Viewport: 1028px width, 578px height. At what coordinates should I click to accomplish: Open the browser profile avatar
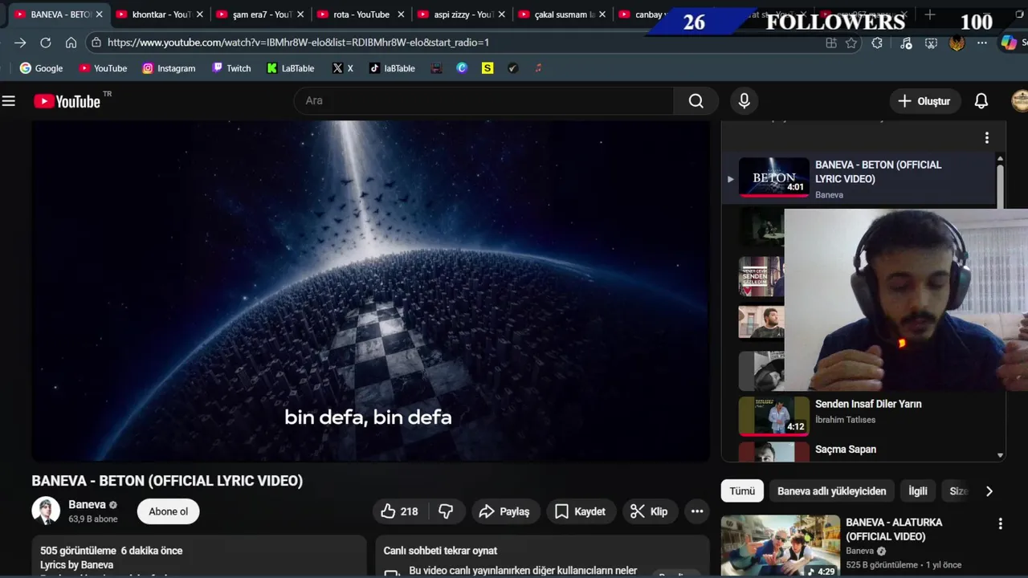(x=957, y=43)
